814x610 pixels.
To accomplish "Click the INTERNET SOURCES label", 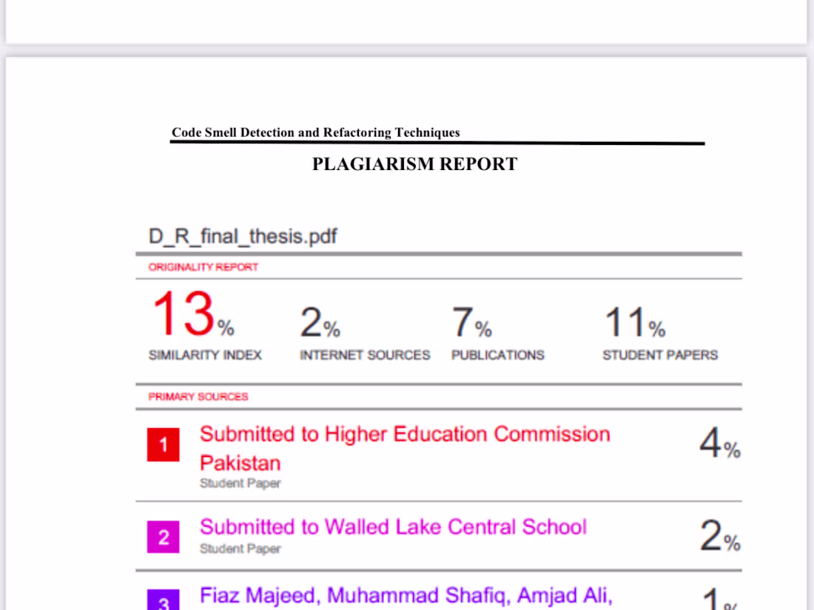I will click(365, 356).
